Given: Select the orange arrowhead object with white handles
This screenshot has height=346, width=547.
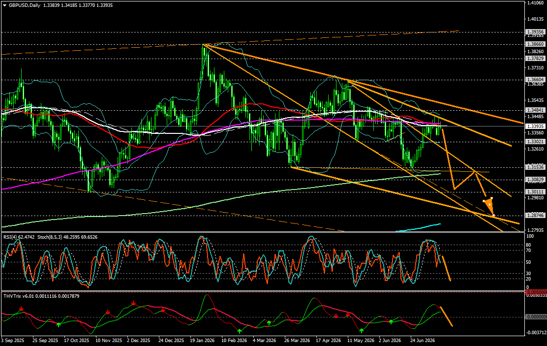Looking at the screenshot, I should 489,206.
